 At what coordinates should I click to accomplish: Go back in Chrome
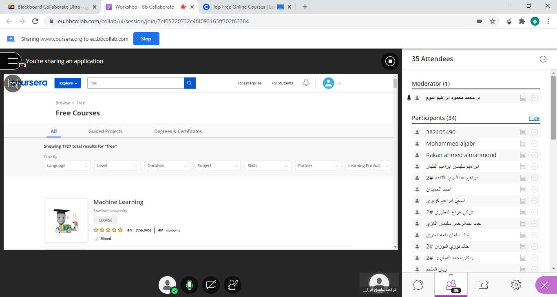tap(9, 21)
